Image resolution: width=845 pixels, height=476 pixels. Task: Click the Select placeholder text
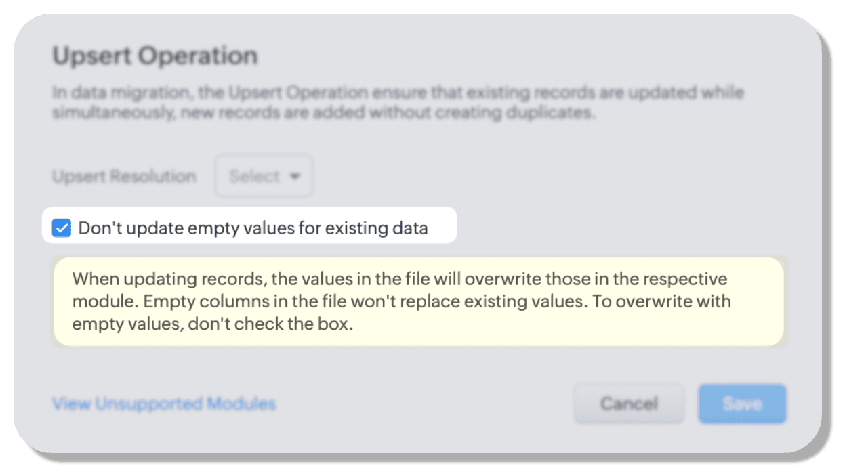pos(254,177)
